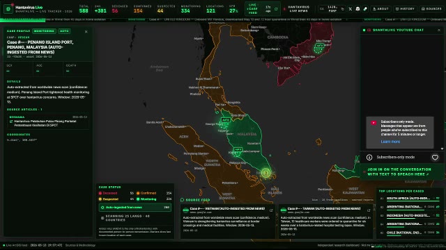Click the YouTube icon in subscribers notice
This screenshot has height=250, width=446.
point(374,123)
